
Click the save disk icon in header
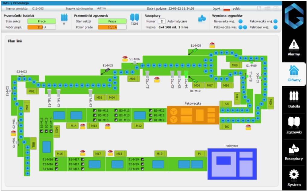(x=259, y=8)
